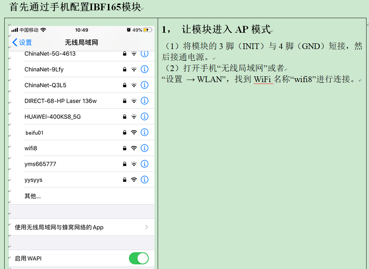The image size is (369, 269).
Task: Click the alarm clock icon in status bar
Action: [x=129, y=30]
